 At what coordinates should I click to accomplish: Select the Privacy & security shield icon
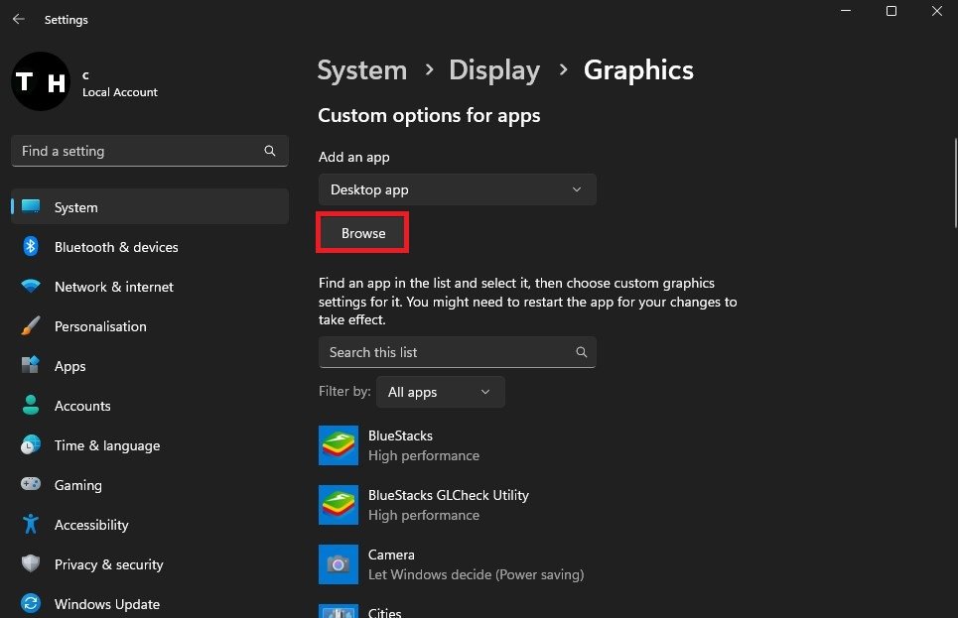31,564
